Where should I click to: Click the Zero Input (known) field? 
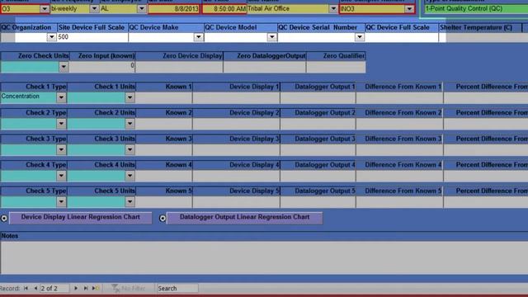[x=102, y=67]
